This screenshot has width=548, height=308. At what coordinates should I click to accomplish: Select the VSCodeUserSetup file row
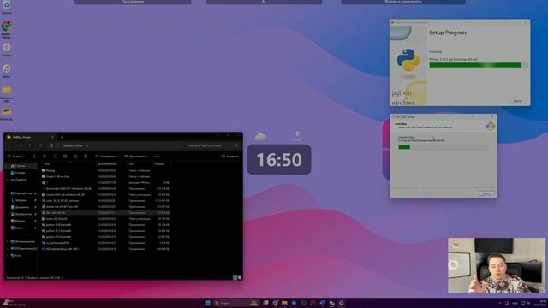105,249
